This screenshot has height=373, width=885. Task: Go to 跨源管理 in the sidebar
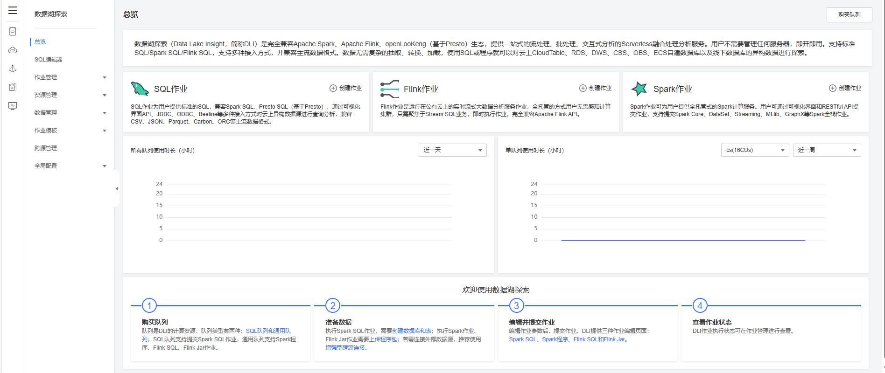coord(46,148)
